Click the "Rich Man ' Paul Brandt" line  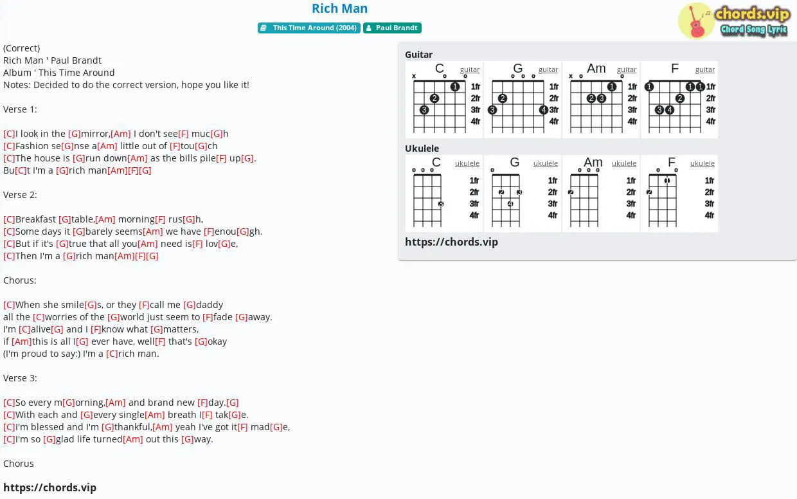[52, 60]
